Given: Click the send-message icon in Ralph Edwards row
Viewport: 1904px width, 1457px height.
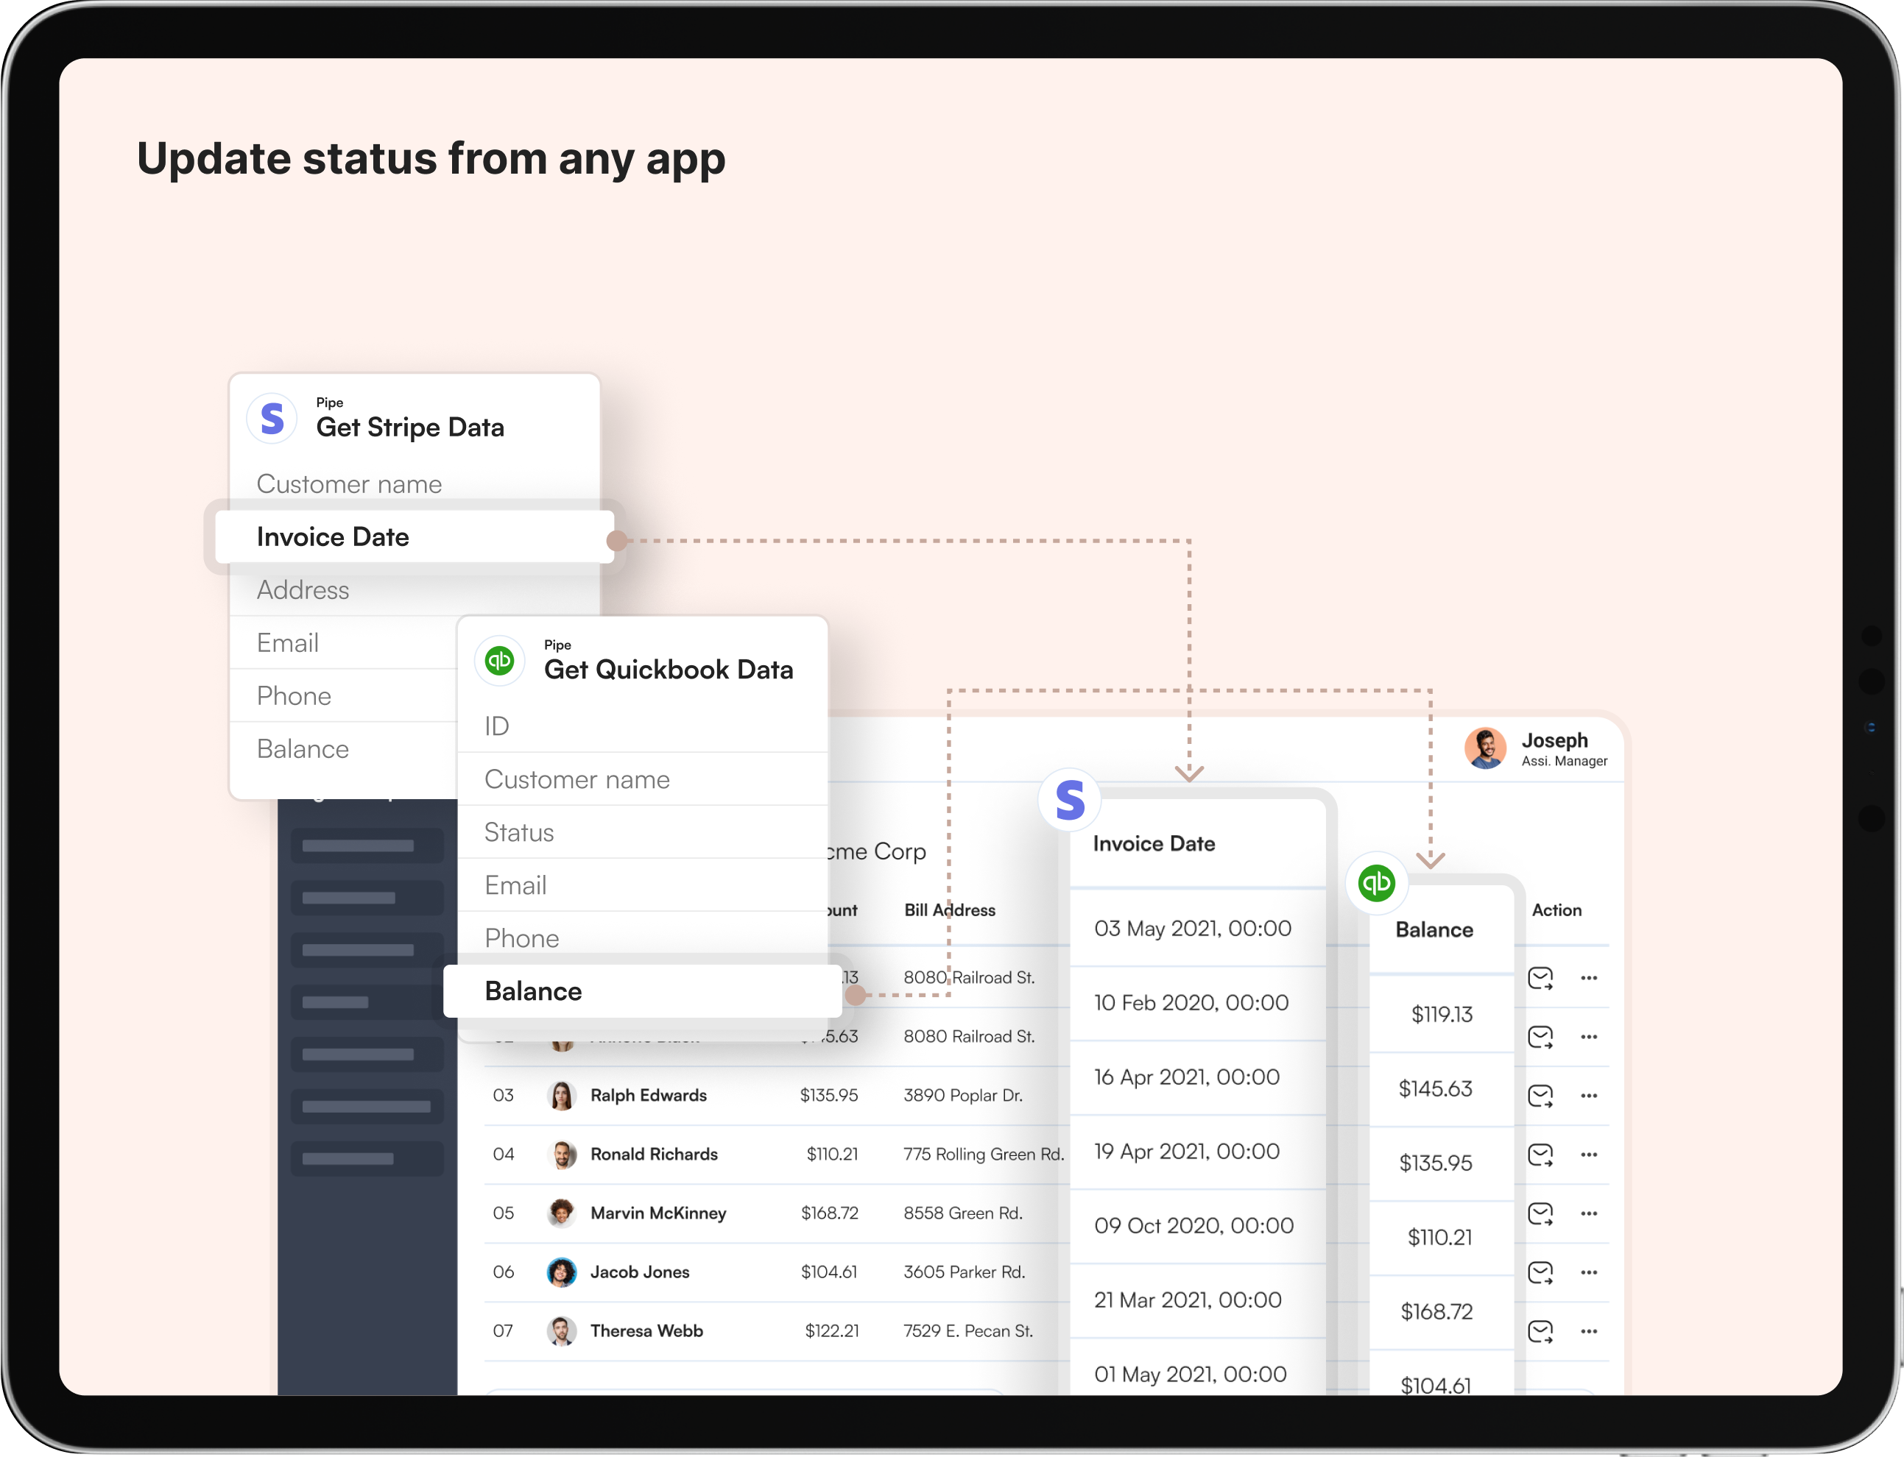Looking at the screenshot, I should pos(1540,1096).
